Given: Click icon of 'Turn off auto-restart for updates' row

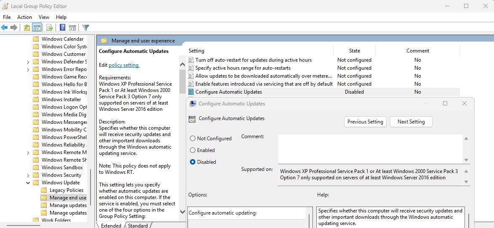Looking at the screenshot, I should coord(191,60).
